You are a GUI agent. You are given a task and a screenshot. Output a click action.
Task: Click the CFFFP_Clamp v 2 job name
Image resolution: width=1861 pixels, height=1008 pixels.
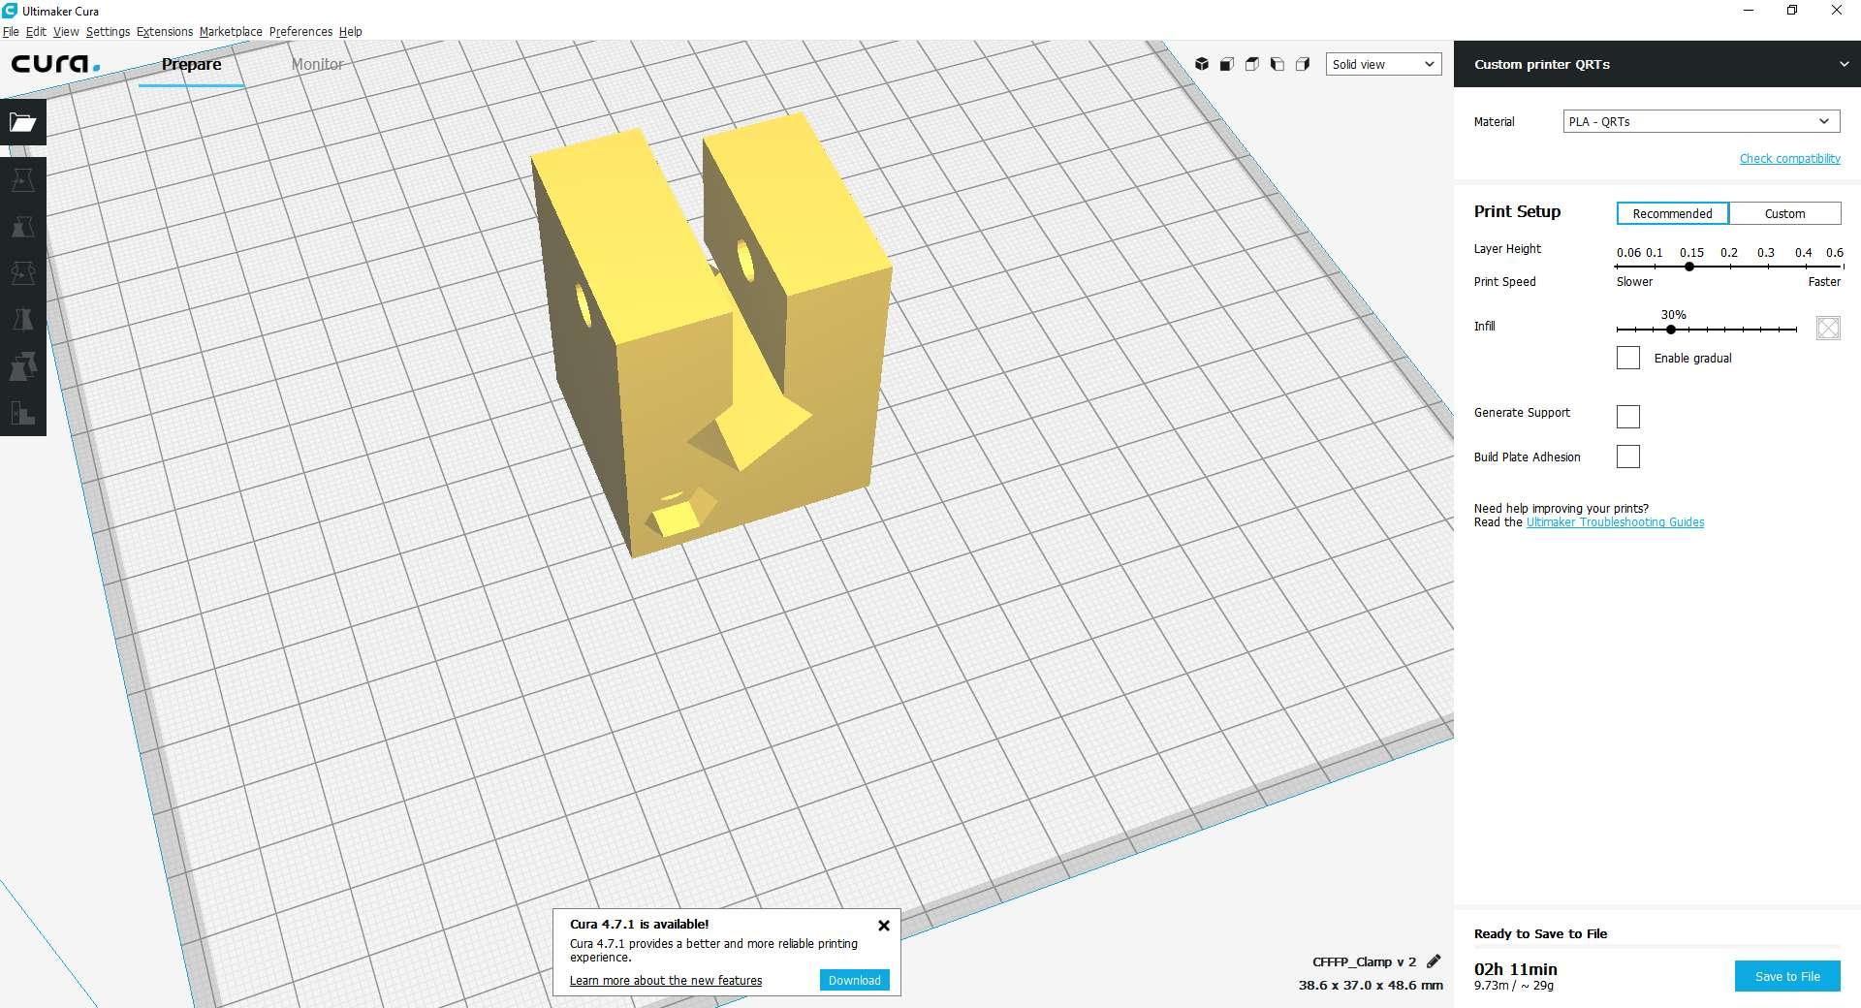coord(1364,961)
